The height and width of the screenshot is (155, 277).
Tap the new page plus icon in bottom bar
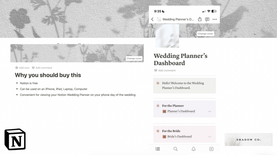click(x=211, y=149)
